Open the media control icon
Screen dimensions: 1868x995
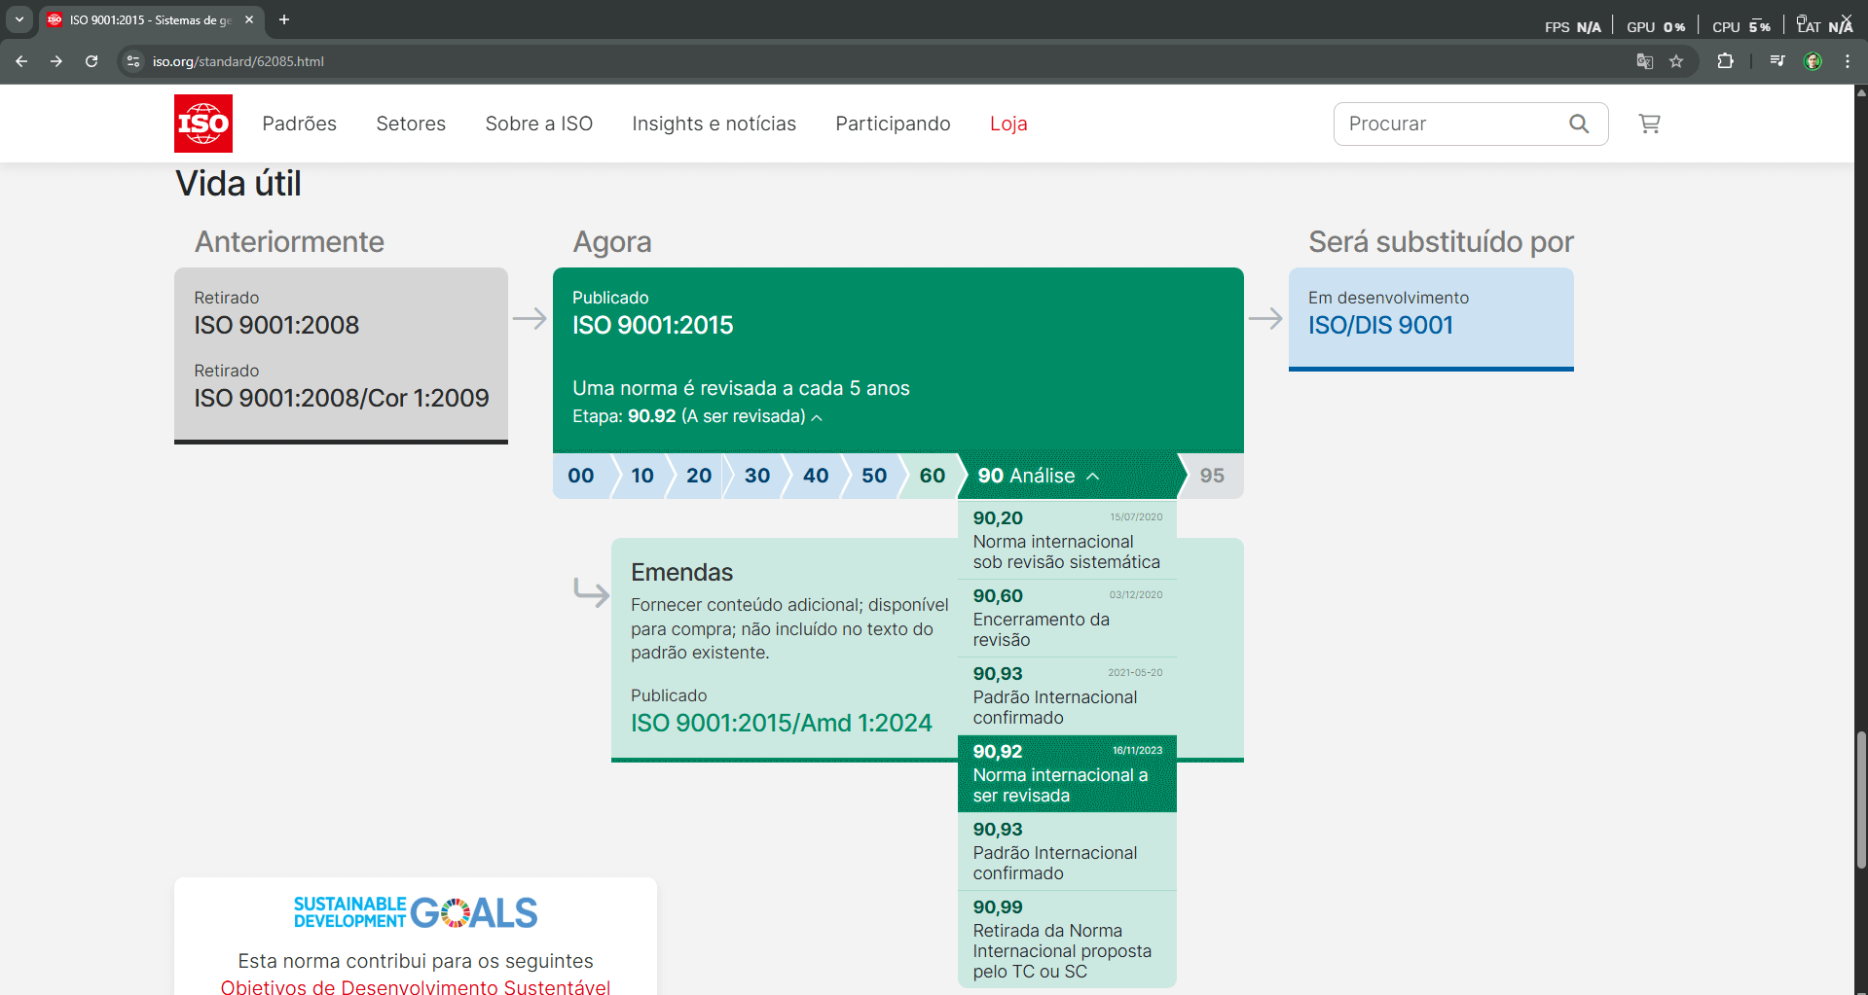(1777, 61)
